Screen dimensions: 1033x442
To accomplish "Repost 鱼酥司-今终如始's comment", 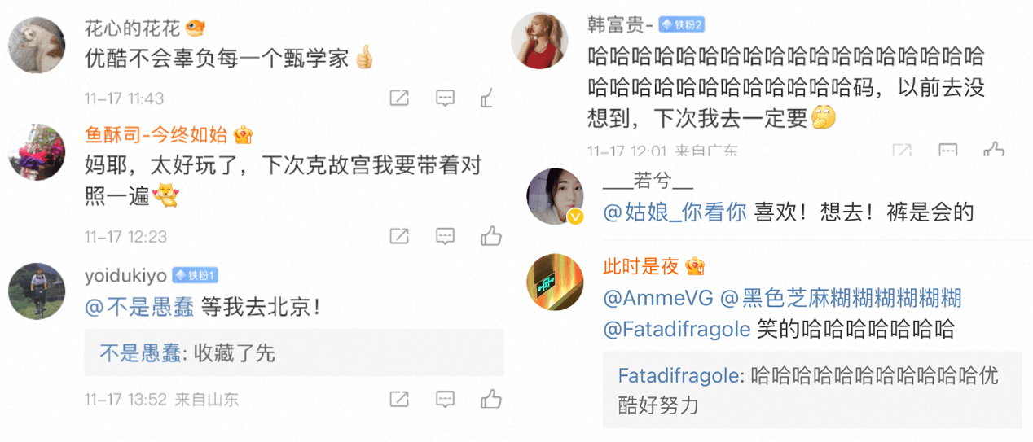I will (399, 236).
